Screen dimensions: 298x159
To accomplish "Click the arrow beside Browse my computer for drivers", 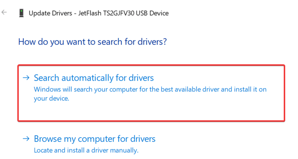I will tap(26, 139).
